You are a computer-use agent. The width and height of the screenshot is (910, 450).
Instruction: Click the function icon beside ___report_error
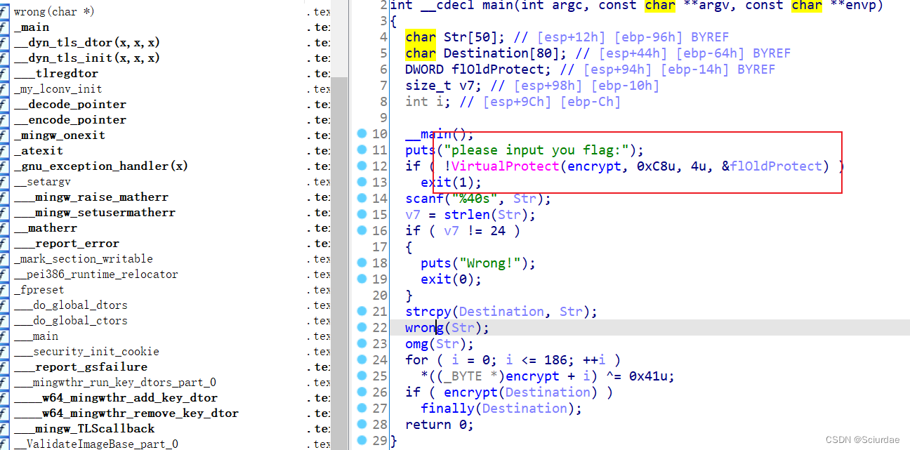pyautogui.click(x=4, y=243)
